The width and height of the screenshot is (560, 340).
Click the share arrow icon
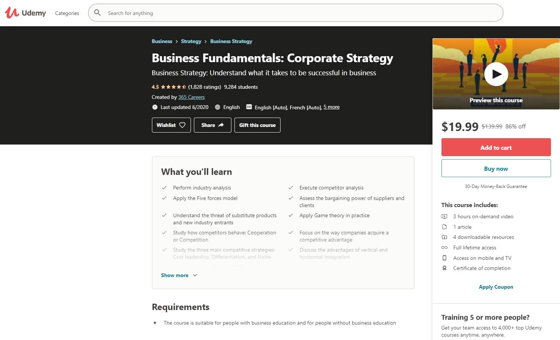221,125
